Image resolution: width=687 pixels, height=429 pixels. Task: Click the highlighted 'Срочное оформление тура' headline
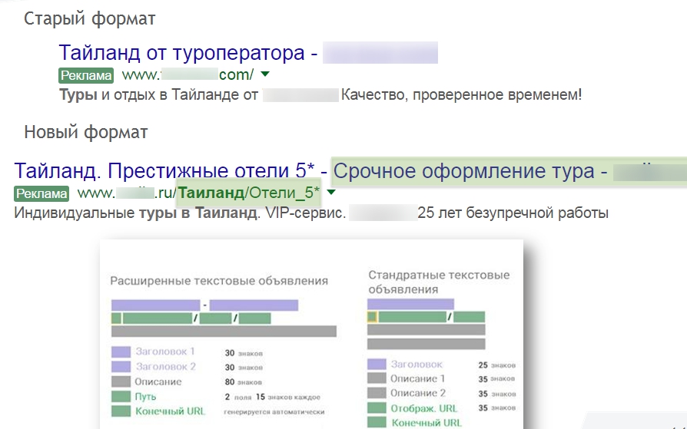(x=470, y=171)
